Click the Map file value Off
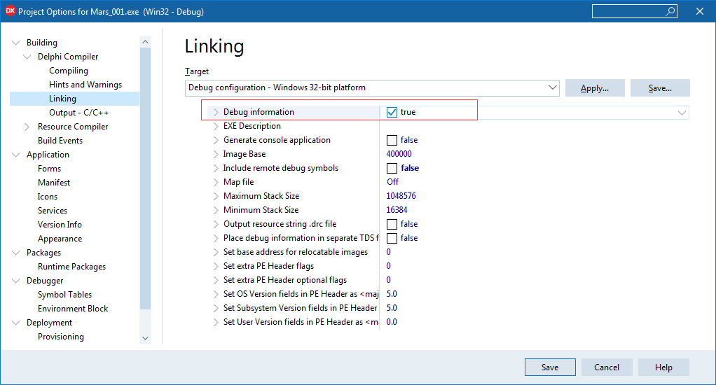 pos(393,182)
